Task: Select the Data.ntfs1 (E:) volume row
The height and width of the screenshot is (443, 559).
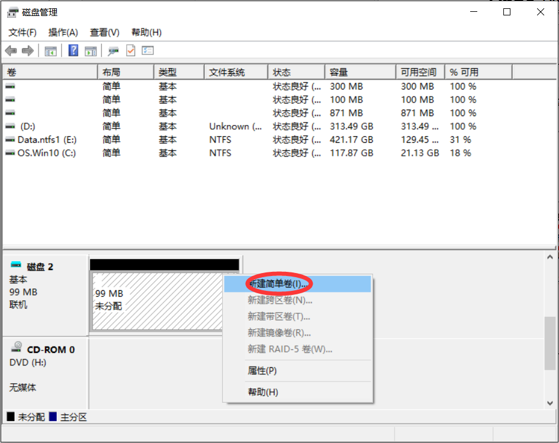Action: pos(47,140)
